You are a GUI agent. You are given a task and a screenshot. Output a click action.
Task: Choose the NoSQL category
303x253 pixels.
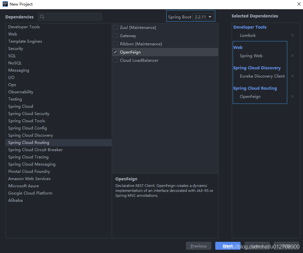pos(58,63)
